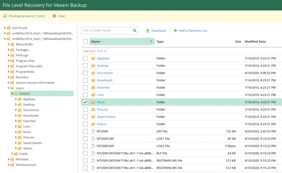Click the Public folder icon in tree
This screenshot has width=282, height=173.
pyautogui.click(x=16, y=154)
